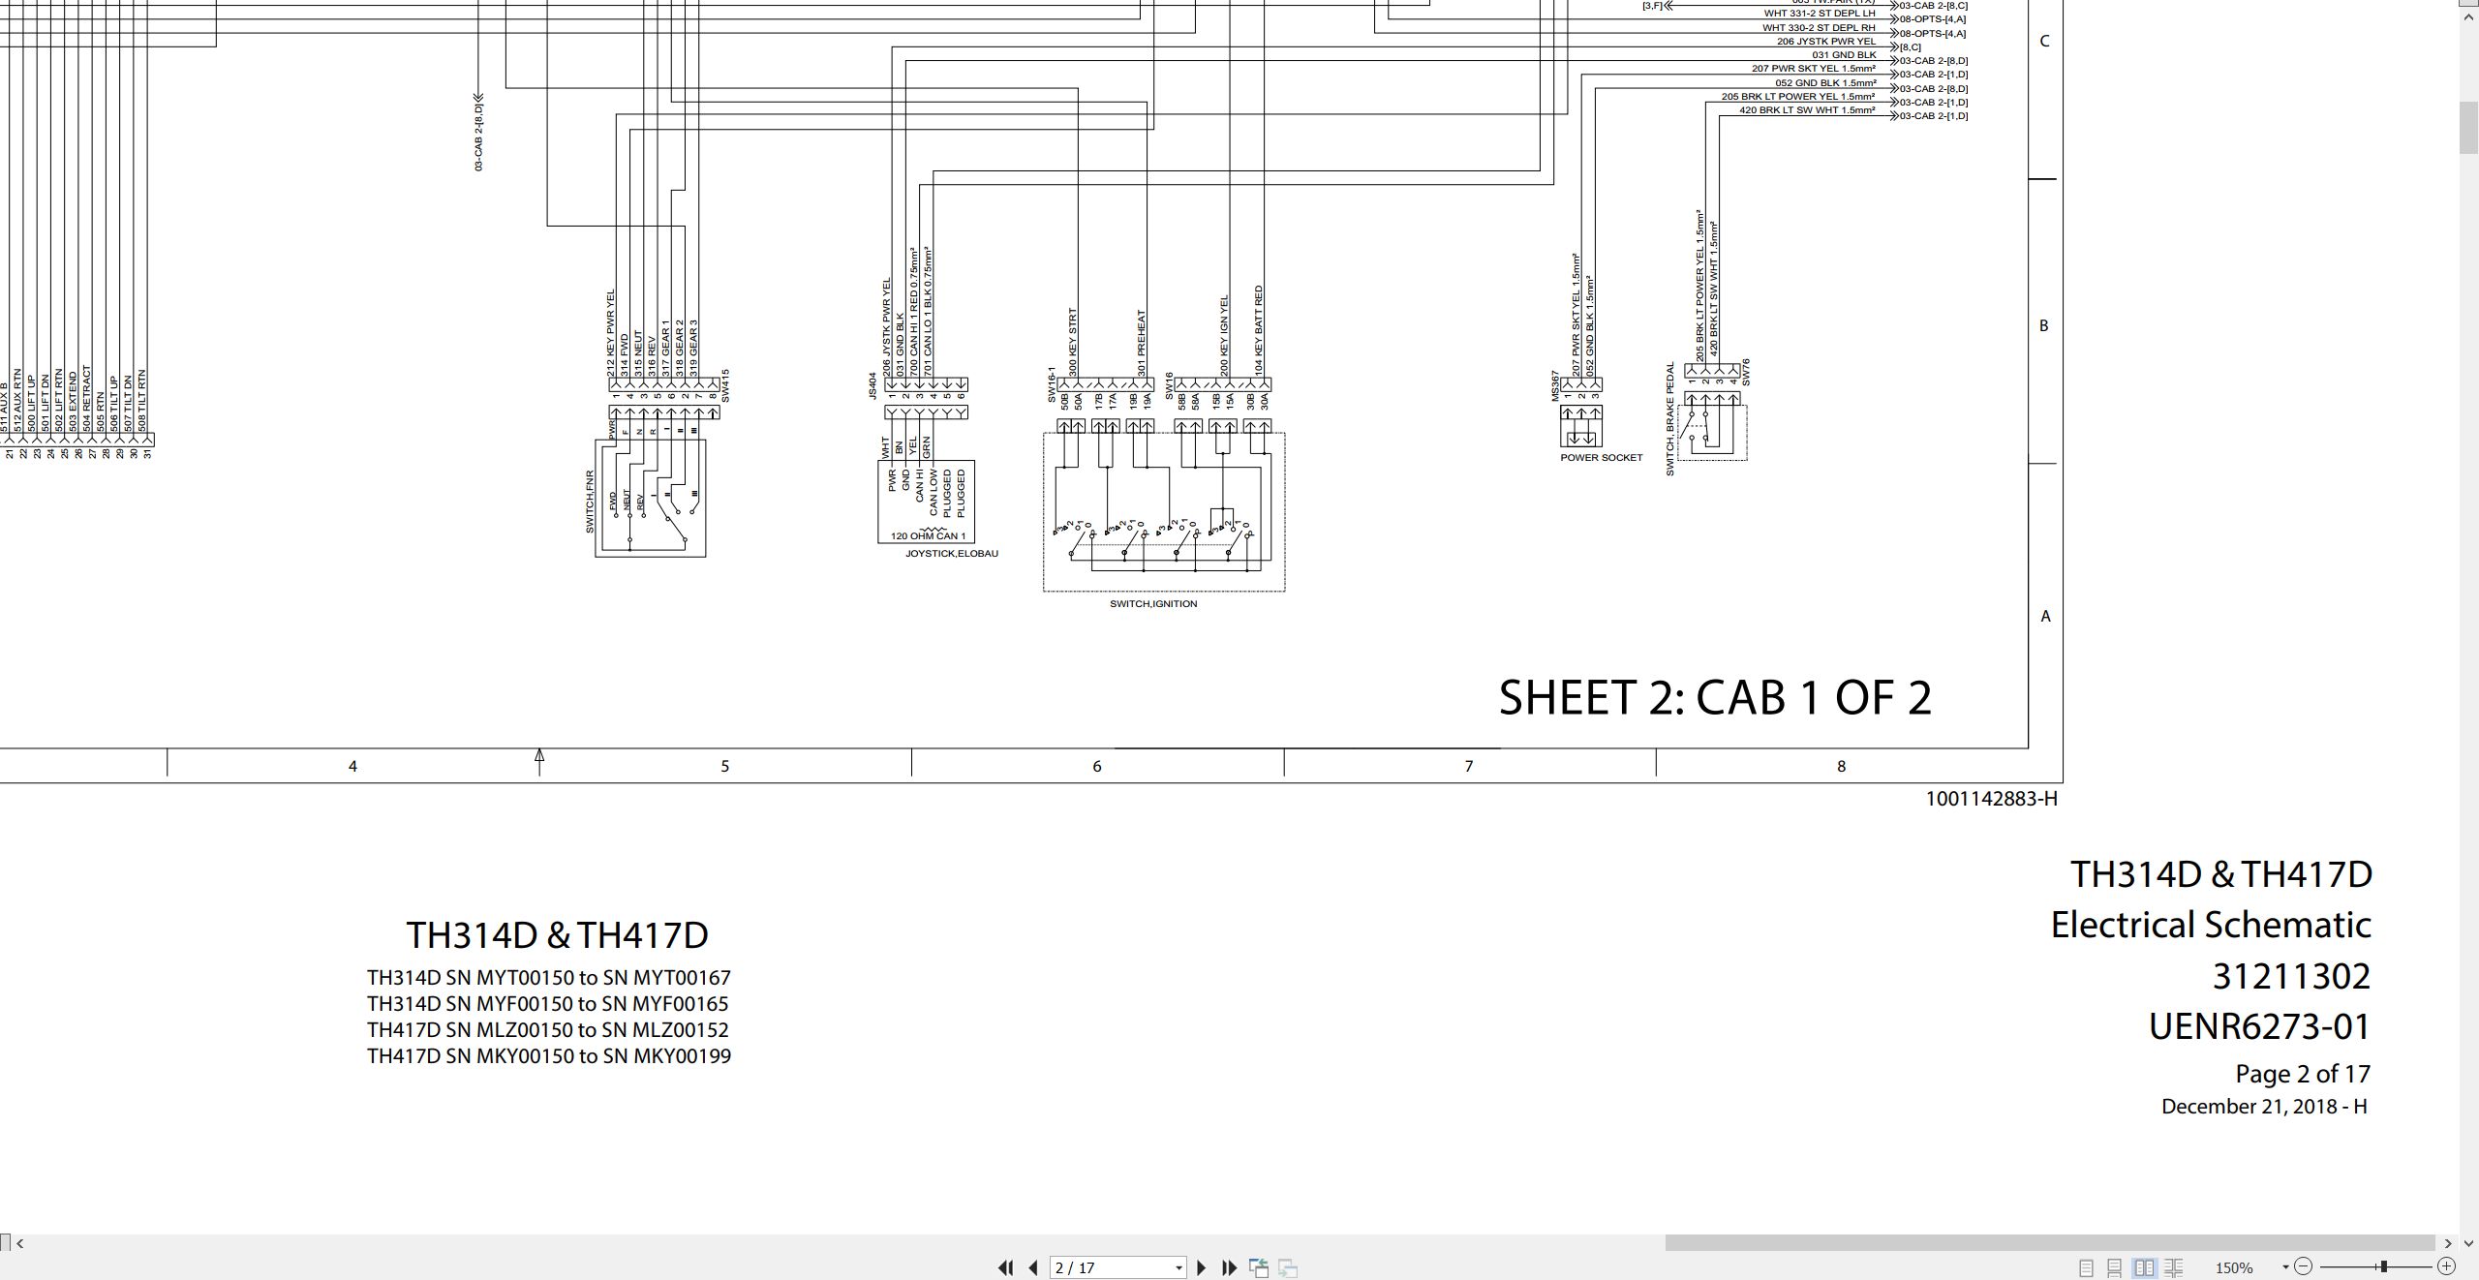The image size is (2479, 1280).
Task: Click the zoom slider handle
Action: 2383,1266
